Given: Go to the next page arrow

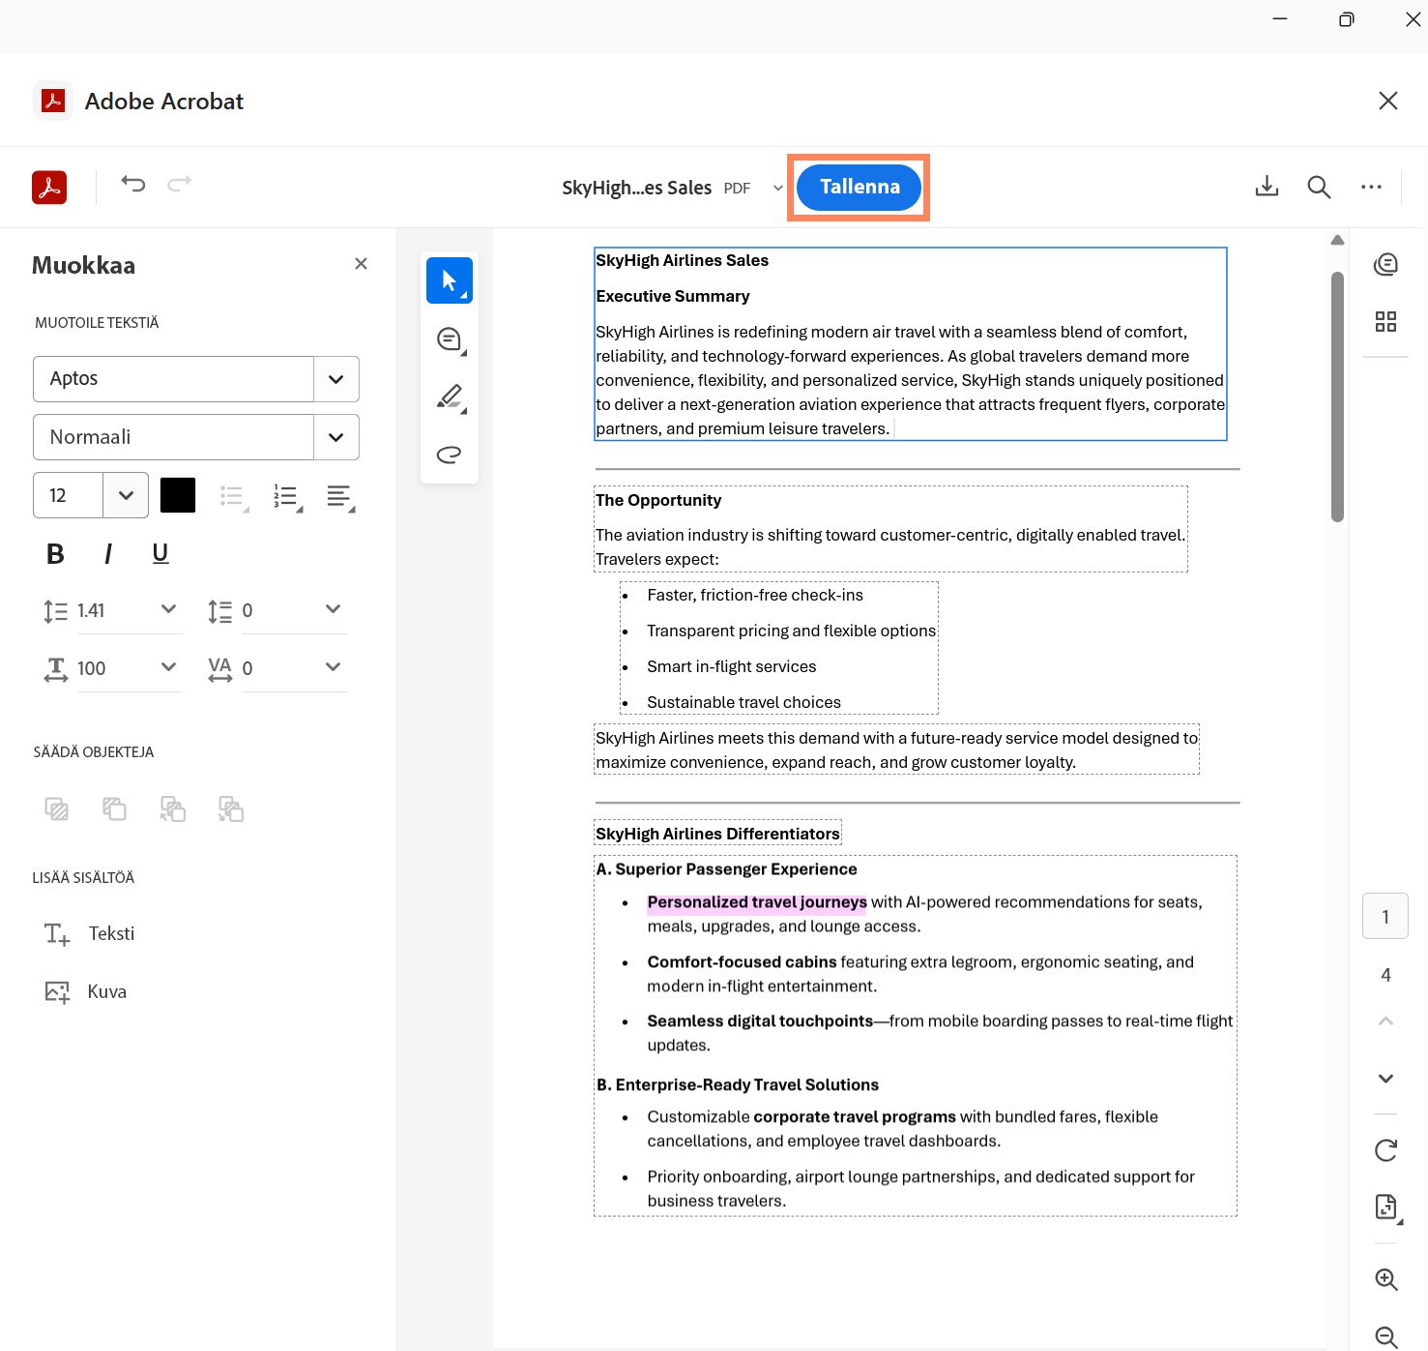Looking at the screenshot, I should (1385, 1079).
